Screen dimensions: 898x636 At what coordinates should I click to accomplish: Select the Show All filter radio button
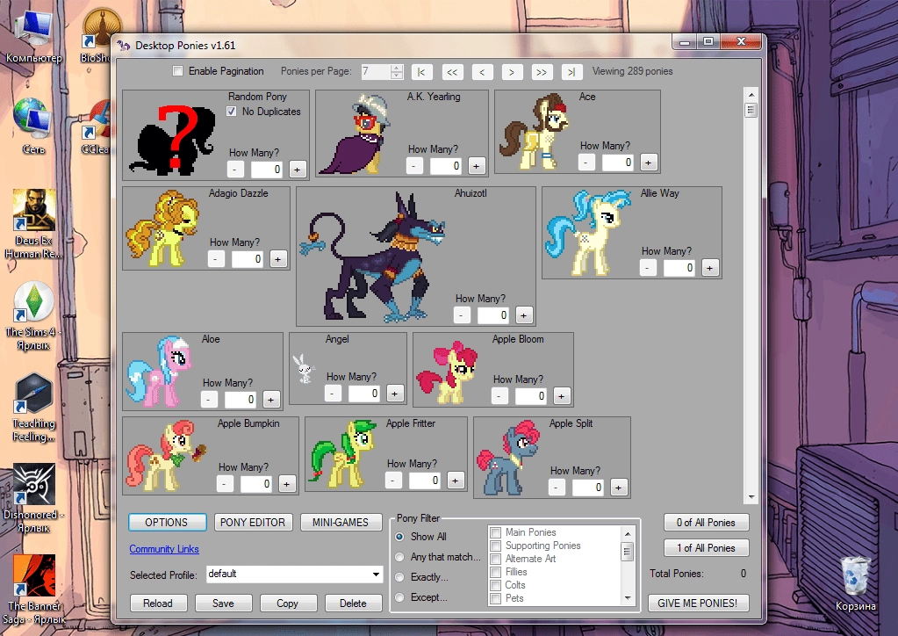pos(399,537)
